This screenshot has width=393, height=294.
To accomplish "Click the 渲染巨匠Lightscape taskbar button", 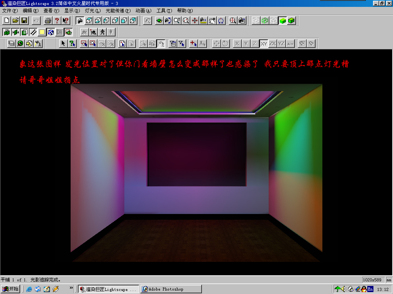I will coord(109,289).
